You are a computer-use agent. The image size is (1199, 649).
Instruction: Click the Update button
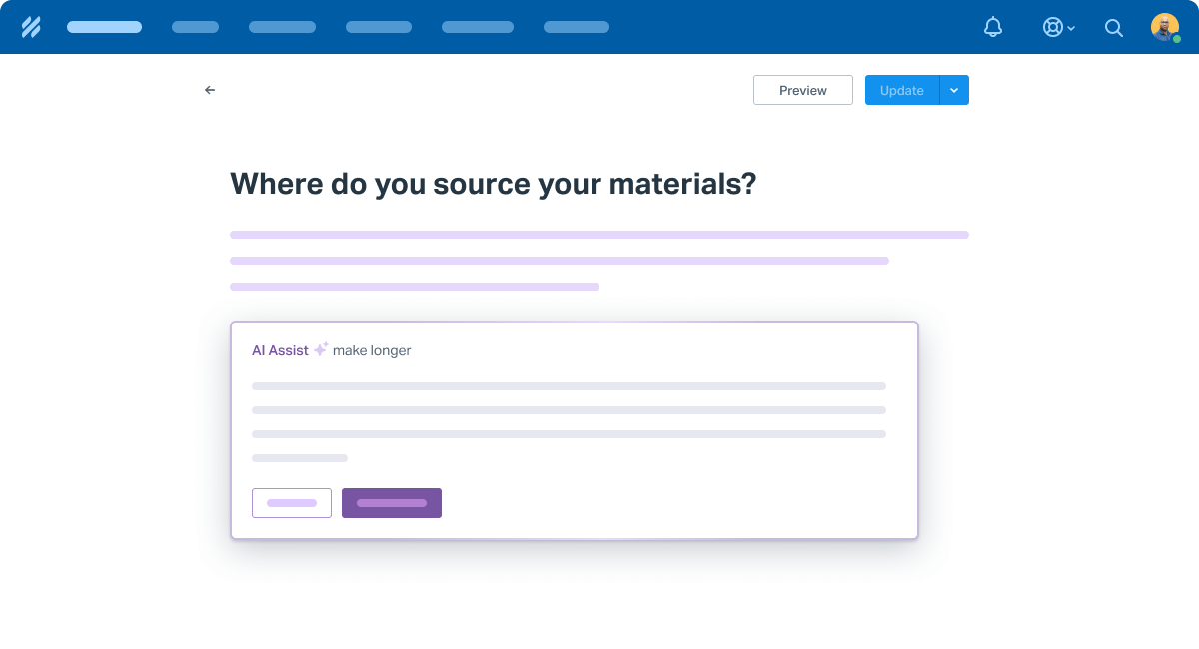pyautogui.click(x=901, y=90)
